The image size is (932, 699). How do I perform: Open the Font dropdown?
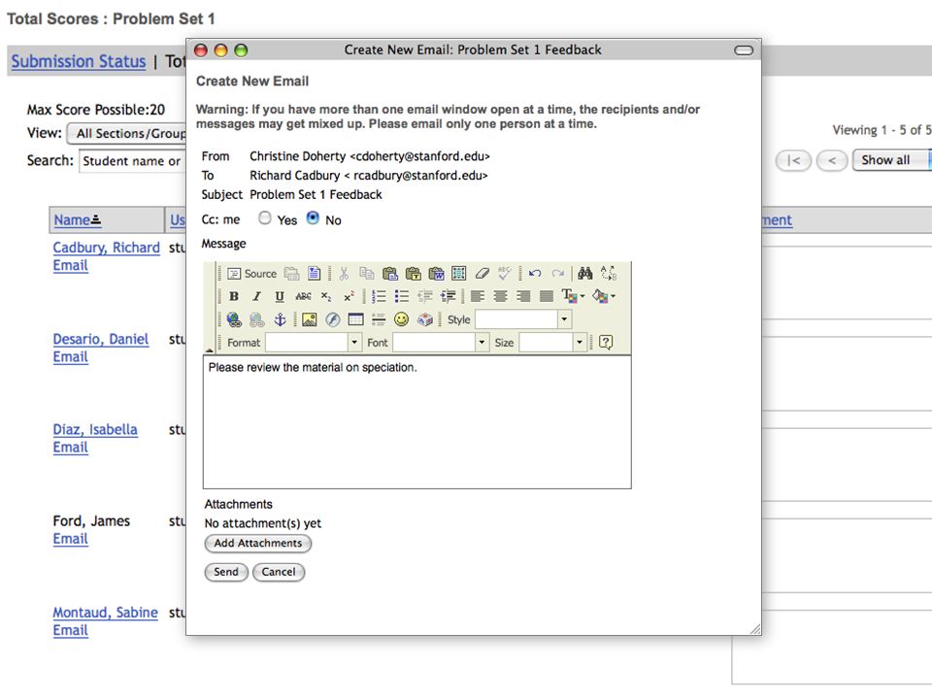pos(441,343)
